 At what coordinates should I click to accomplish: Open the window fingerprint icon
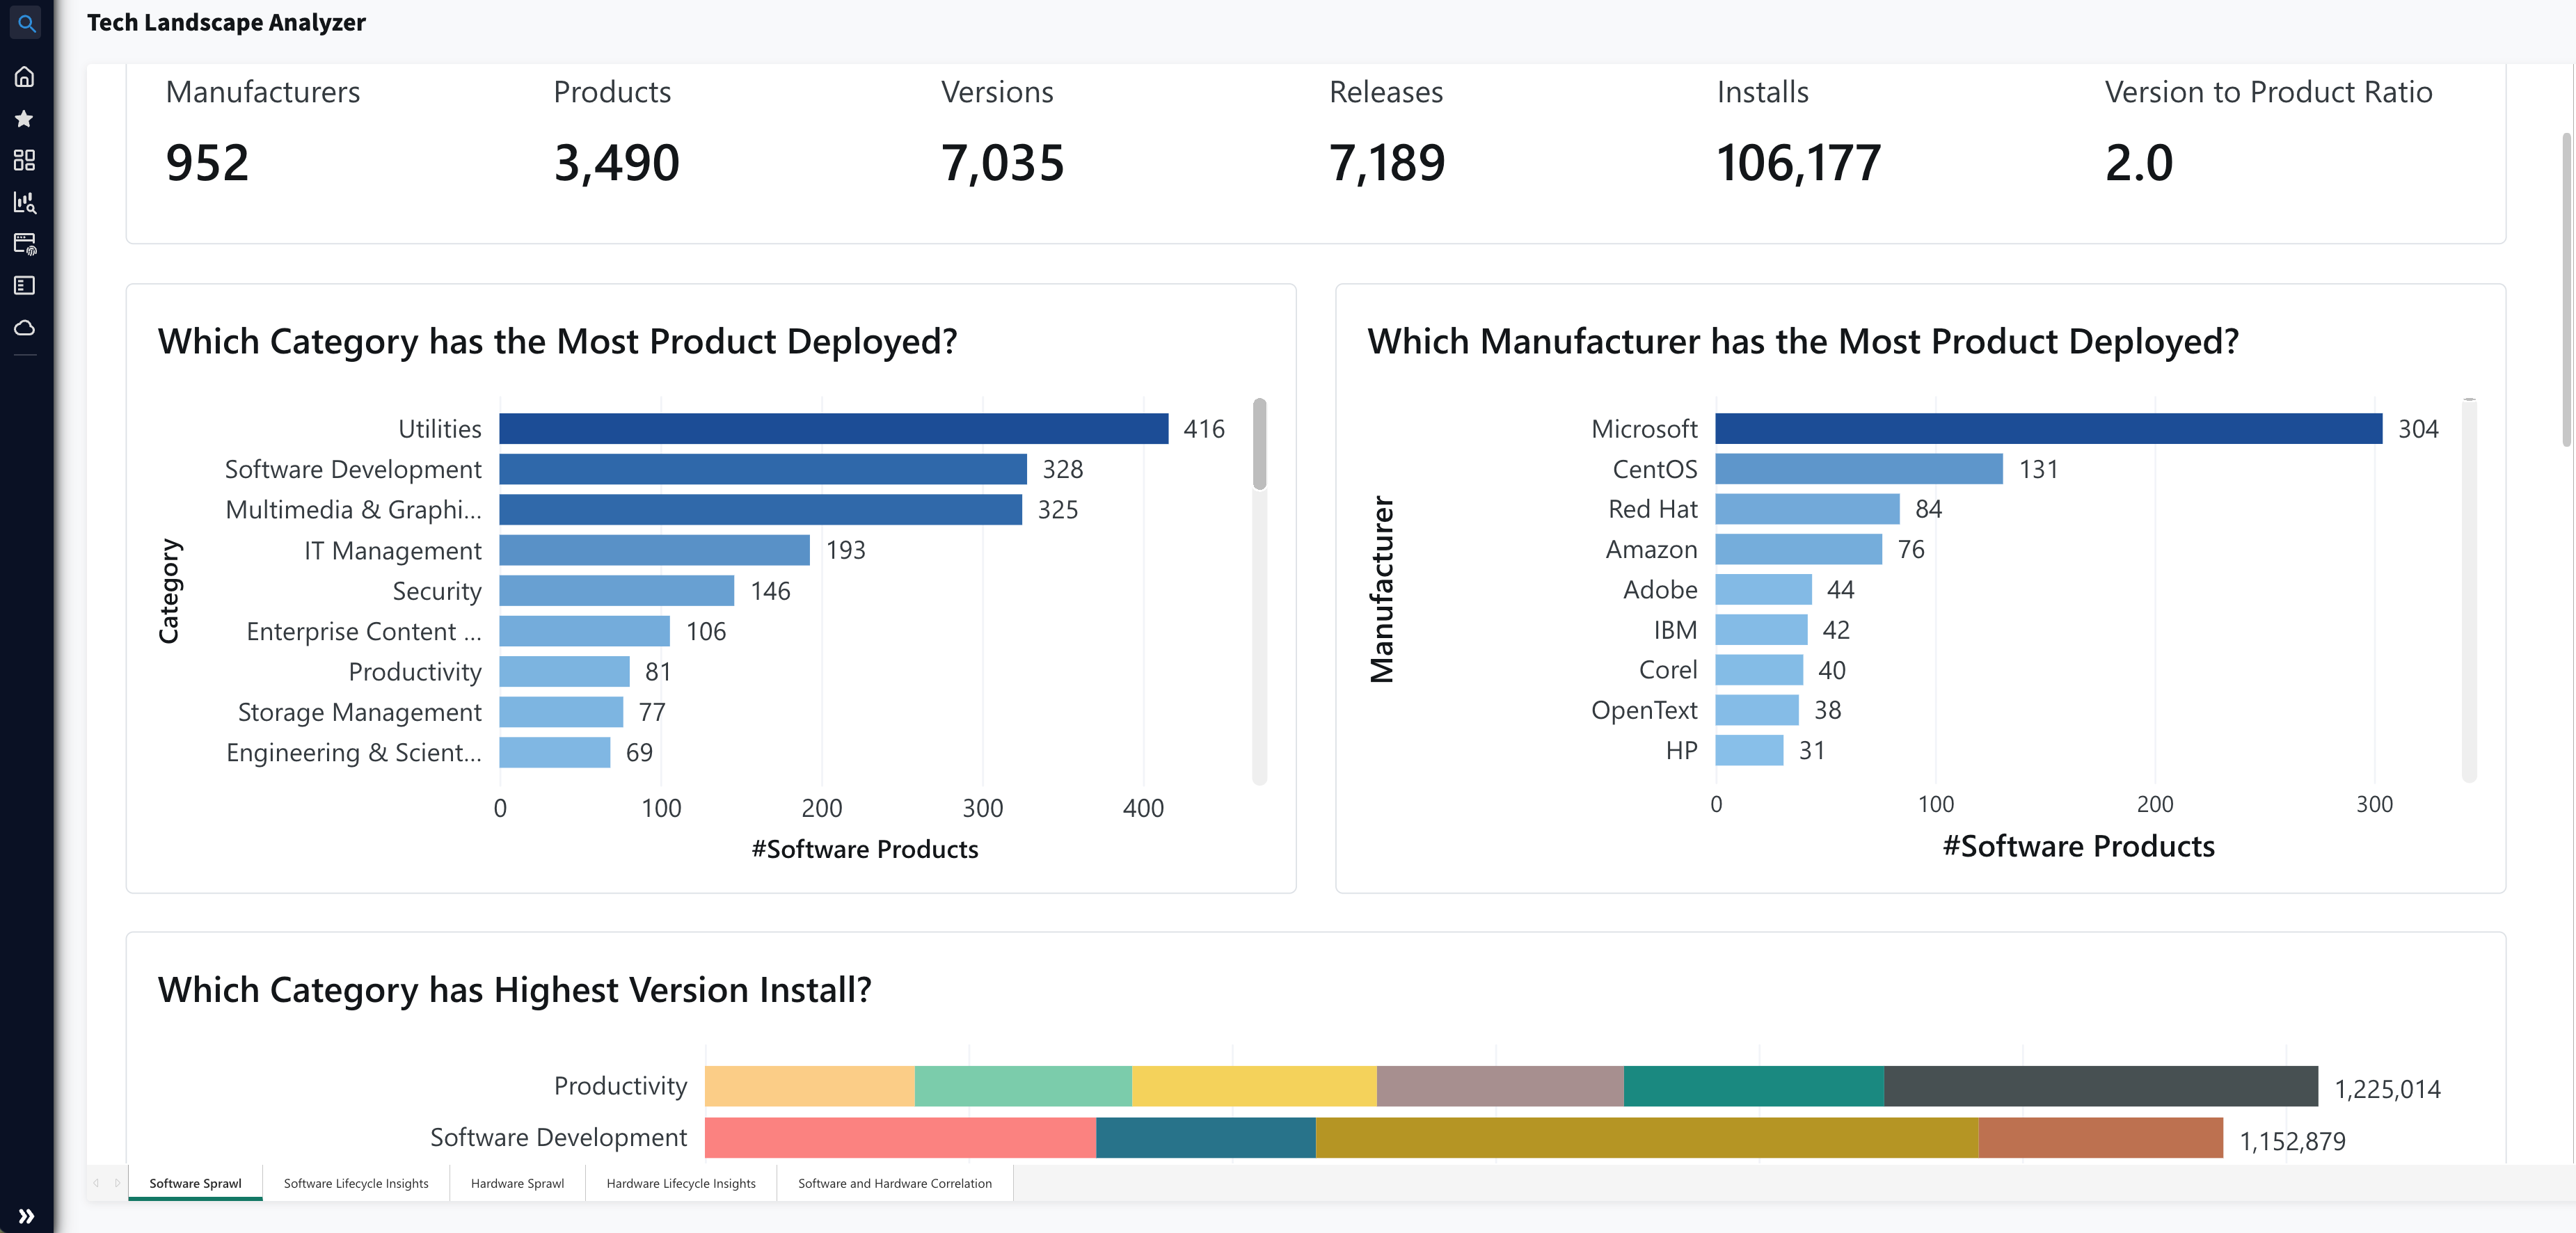[x=25, y=244]
